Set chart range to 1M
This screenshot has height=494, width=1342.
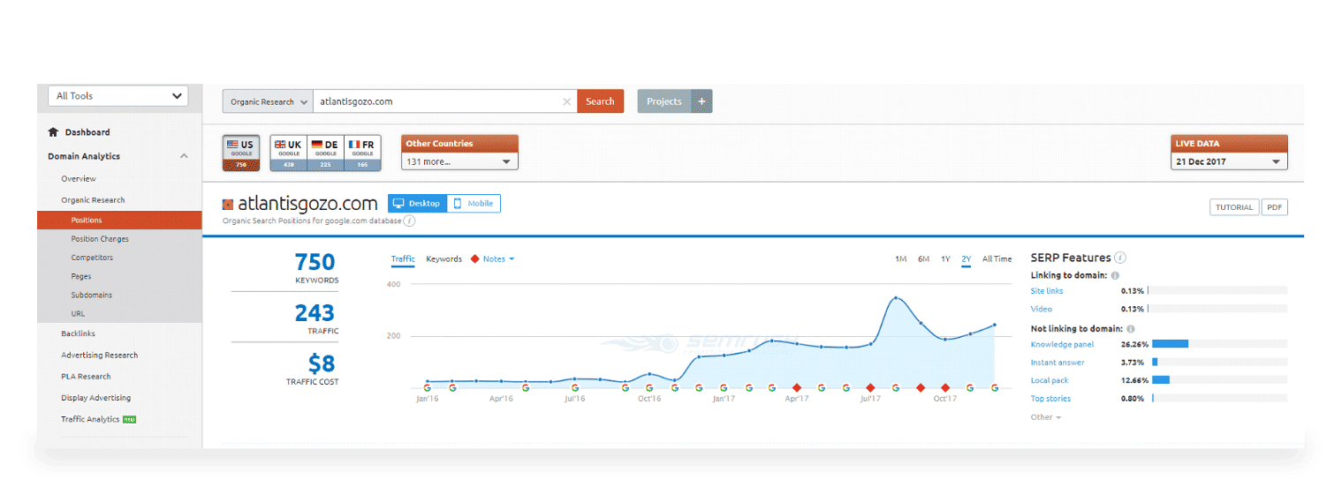pyautogui.click(x=901, y=259)
